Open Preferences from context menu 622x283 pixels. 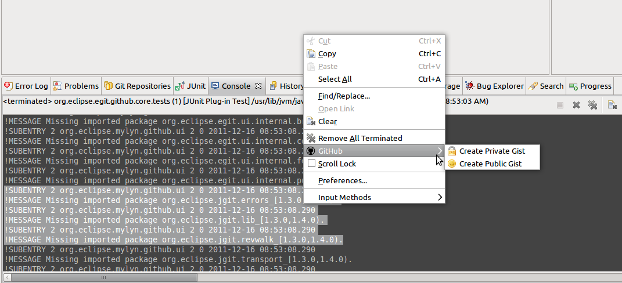point(374,180)
